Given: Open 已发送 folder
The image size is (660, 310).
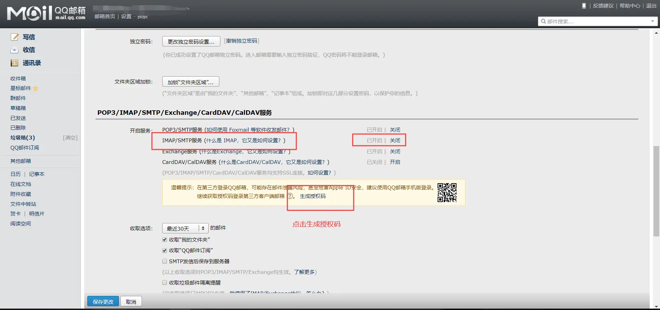Looking at the screenshot, I should (18, 118).
